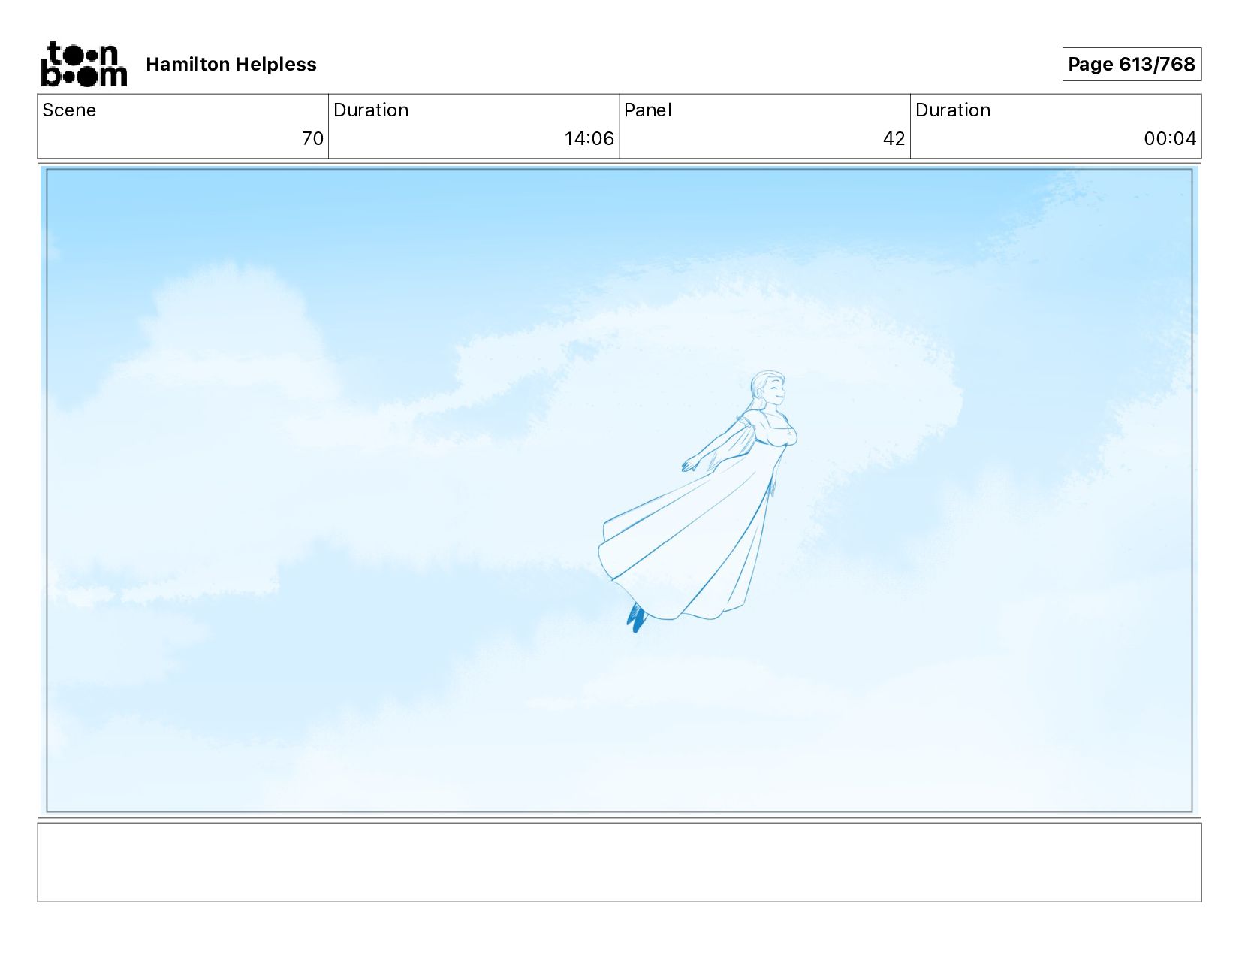Click the 'Page 613/768' page indicator
The width and height of the screenshot is (1239, 958).
click(x=1132, y=64)
